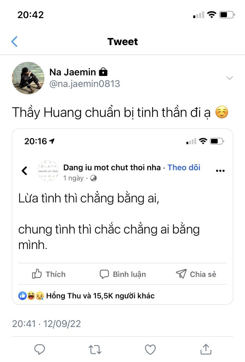Retweet using the arrows icon
Image resolution: width=245 pixels, height=362 pixels.
point(95,350)
